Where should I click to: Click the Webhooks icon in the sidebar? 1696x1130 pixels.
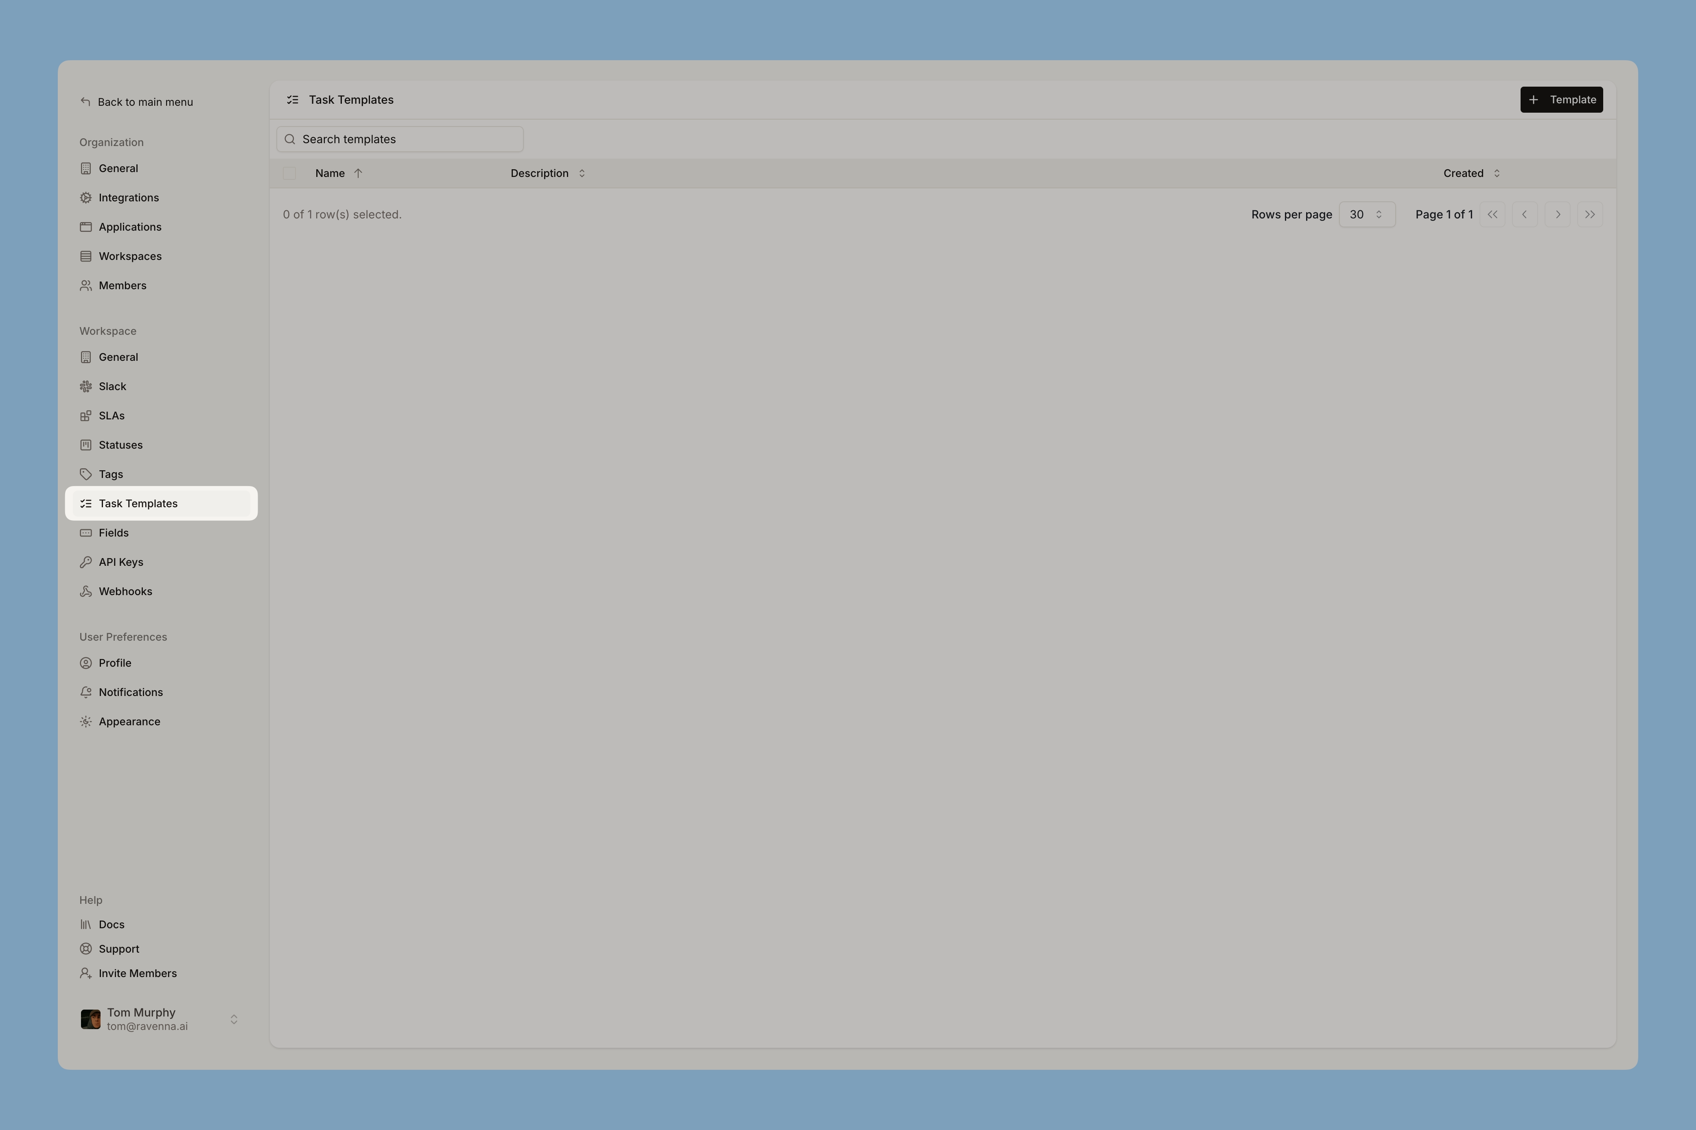pos(86,592)
